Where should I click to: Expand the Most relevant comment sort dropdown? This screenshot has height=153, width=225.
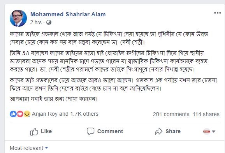pos(29,148)
